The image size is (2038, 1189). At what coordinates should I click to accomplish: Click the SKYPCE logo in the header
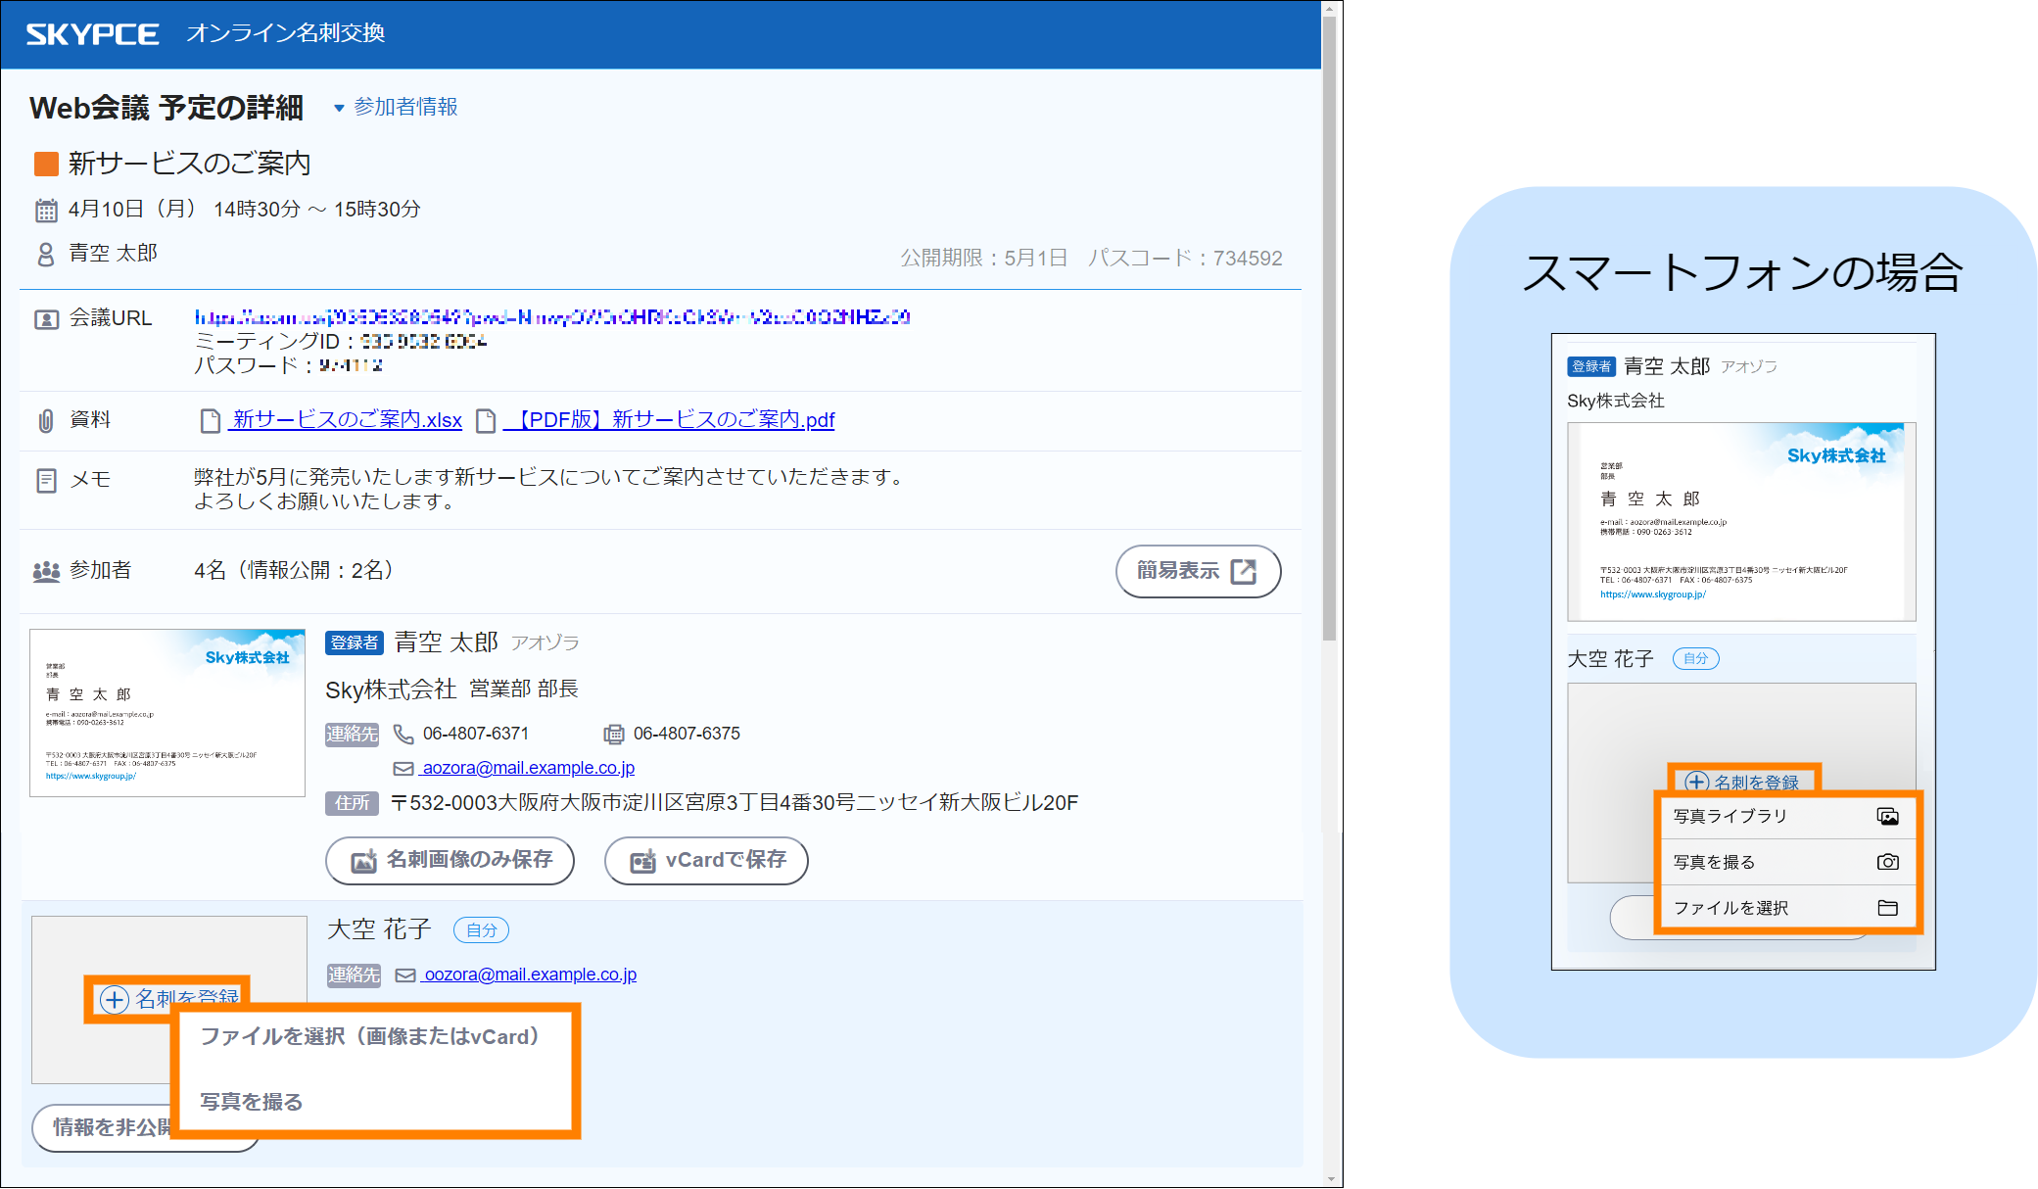pos(92,34)
